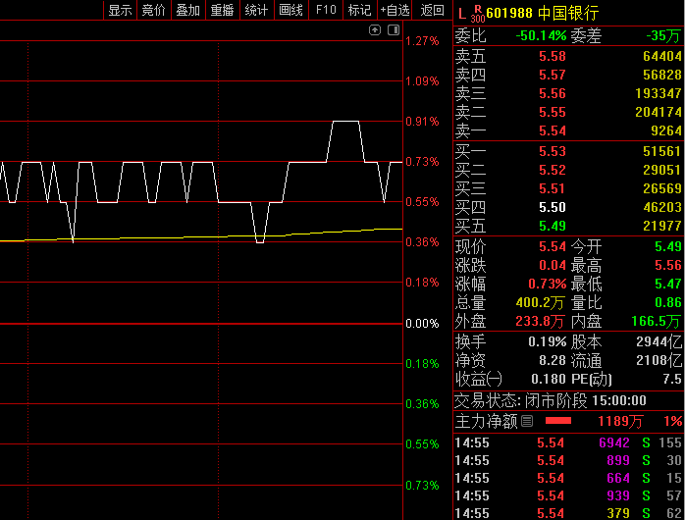Click the 卖一 volume 9264
685x520 pixels.
(x=665, y=131)
